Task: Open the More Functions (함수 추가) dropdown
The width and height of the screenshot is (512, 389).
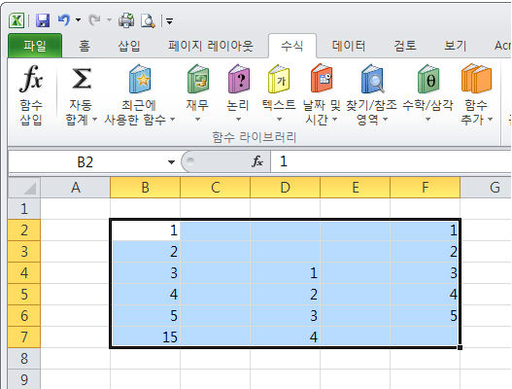Action: click(x=476, y=112)
